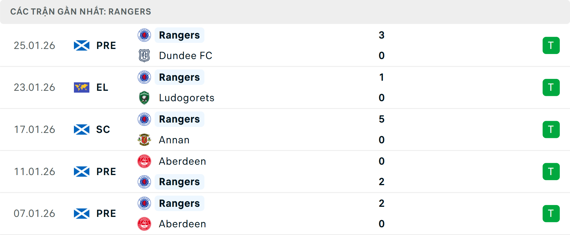Toggle the T indicator for the Ludogorets match
Image resolution: width=570 pixels, height=235 pixels.
(551, 87)
